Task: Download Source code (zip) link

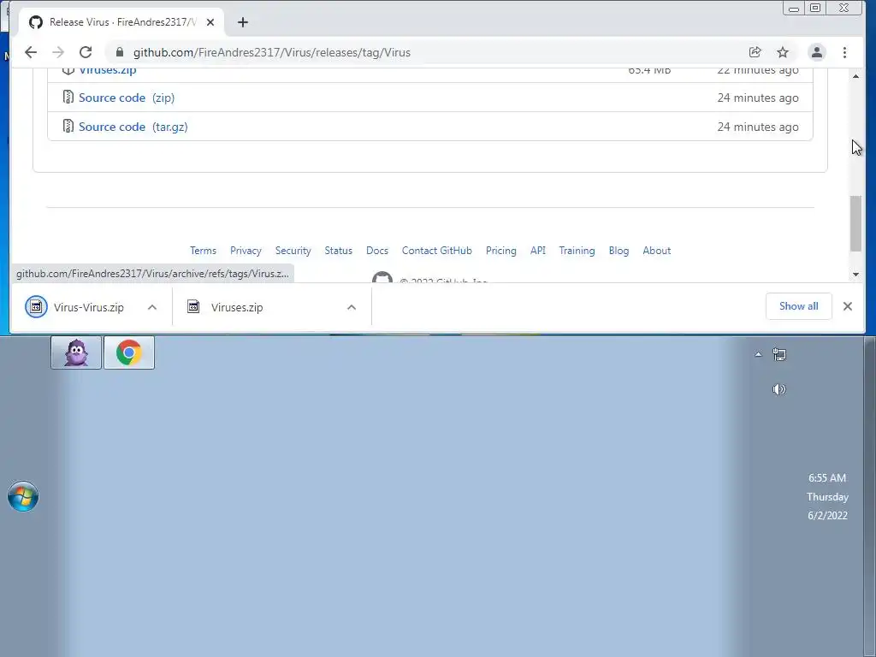Action: click(127, 98)
